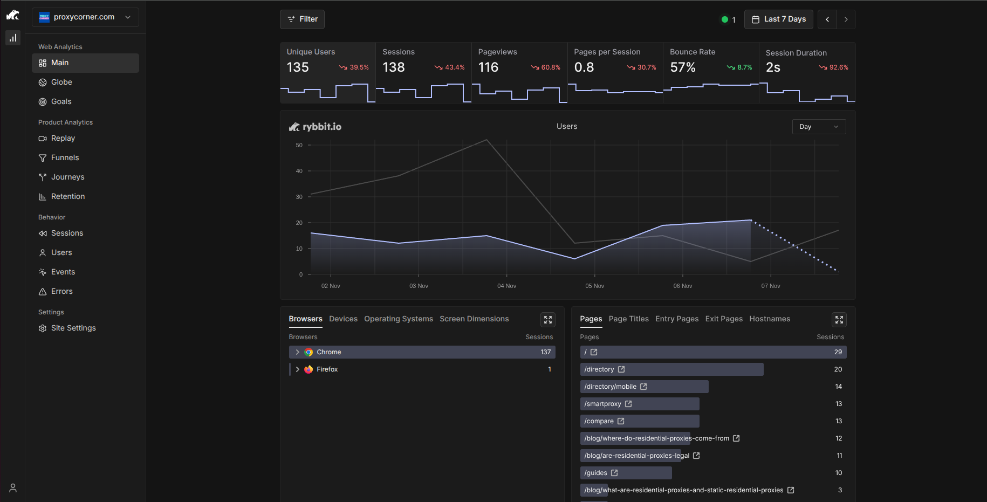This screenshot has width=987, height=502.
Task: Open the proxycorner.com site selector
Action: click(85, 17)
